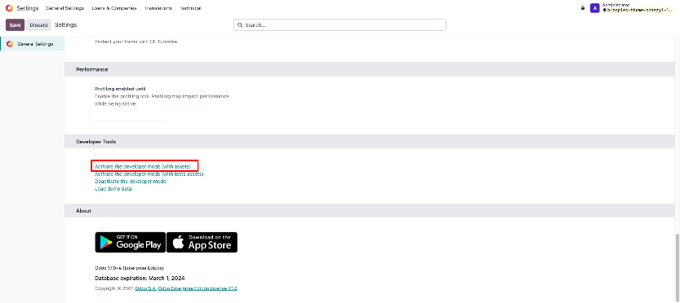Click the General Settings sidebar icon

point(10,44)
